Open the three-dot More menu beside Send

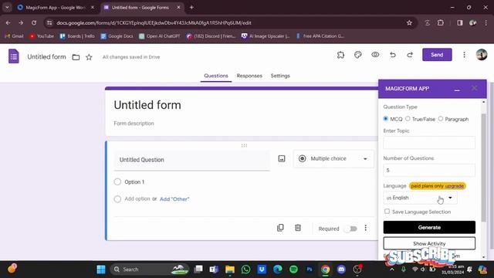click(x=464, y=55)
